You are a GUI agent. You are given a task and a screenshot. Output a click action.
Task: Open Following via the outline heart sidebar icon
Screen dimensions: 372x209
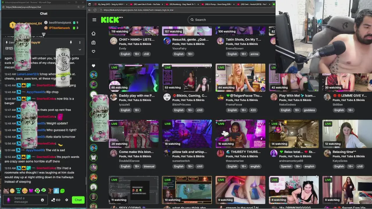93,51
